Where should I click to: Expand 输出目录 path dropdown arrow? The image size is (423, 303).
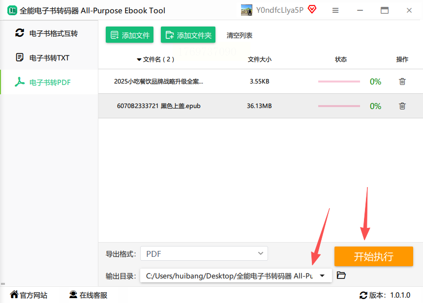(322, 275)
